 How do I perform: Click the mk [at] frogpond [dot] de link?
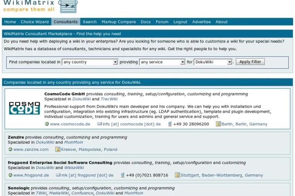point(87,175)
